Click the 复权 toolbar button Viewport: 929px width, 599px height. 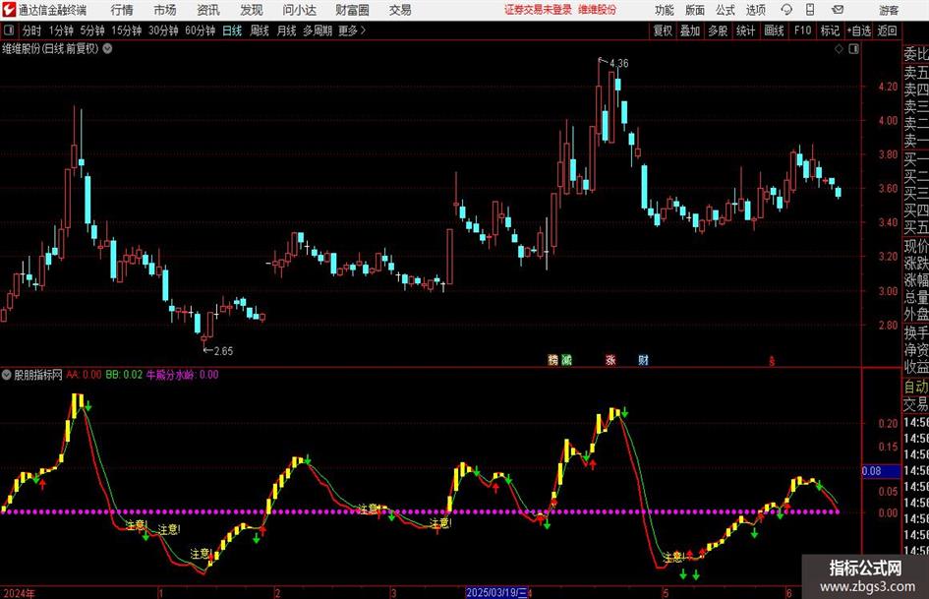[x=663, y=30]
